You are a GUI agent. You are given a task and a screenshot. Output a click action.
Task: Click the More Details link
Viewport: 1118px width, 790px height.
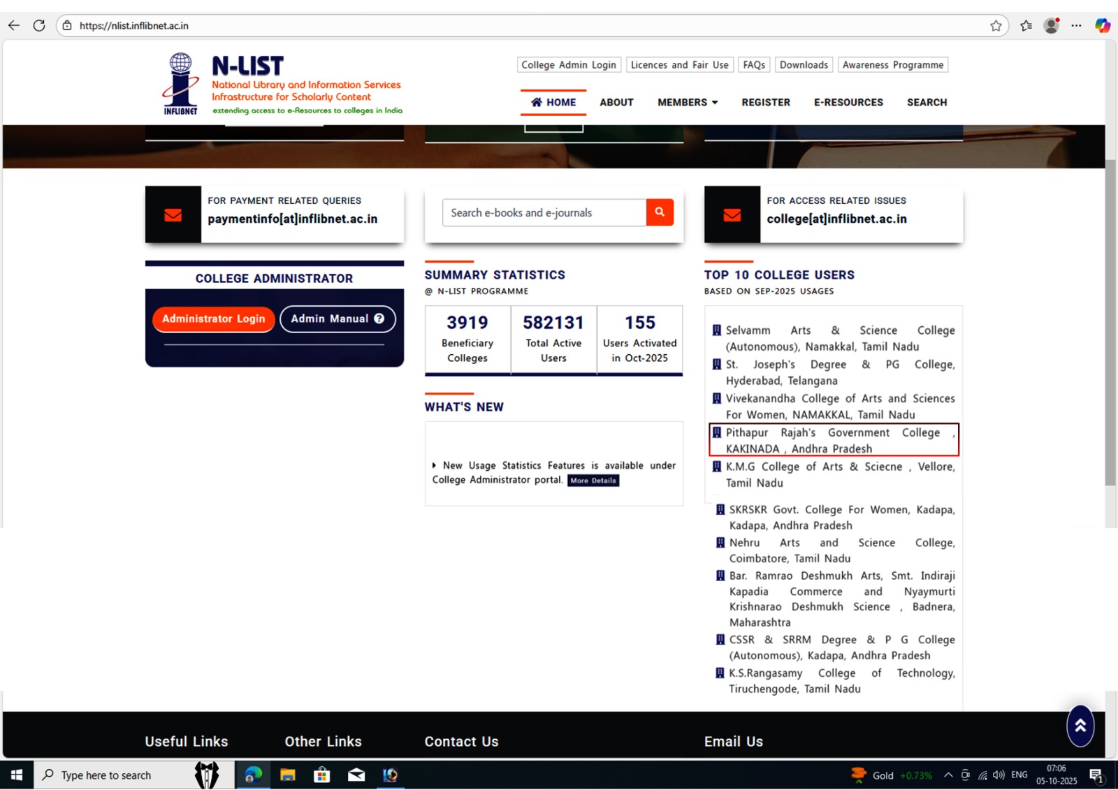(x=593, y=481)
